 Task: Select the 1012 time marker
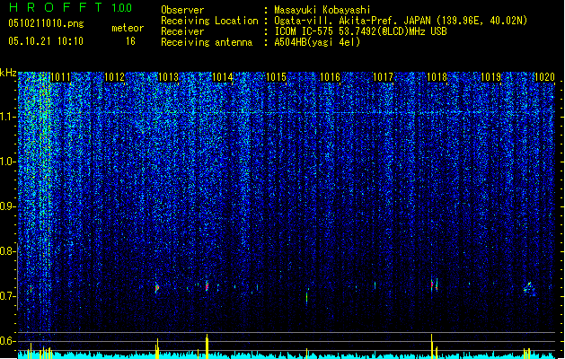coord(114,77)
